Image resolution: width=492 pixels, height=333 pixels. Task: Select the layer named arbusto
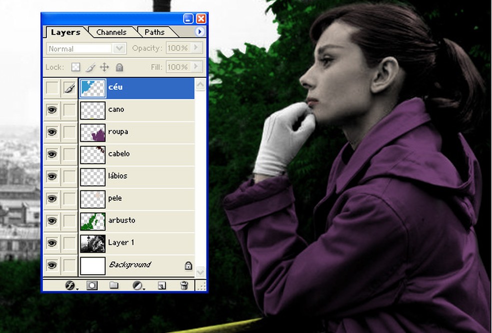pyautogui.click(x=121, y=220)
